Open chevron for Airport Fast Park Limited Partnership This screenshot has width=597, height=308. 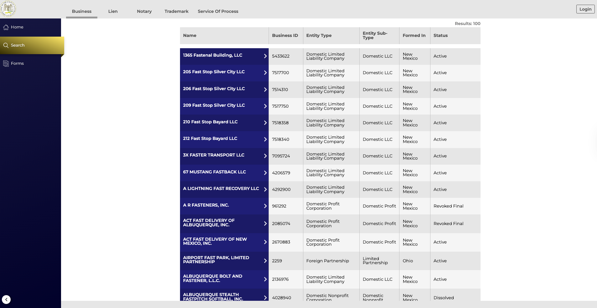tap(265, 261)
